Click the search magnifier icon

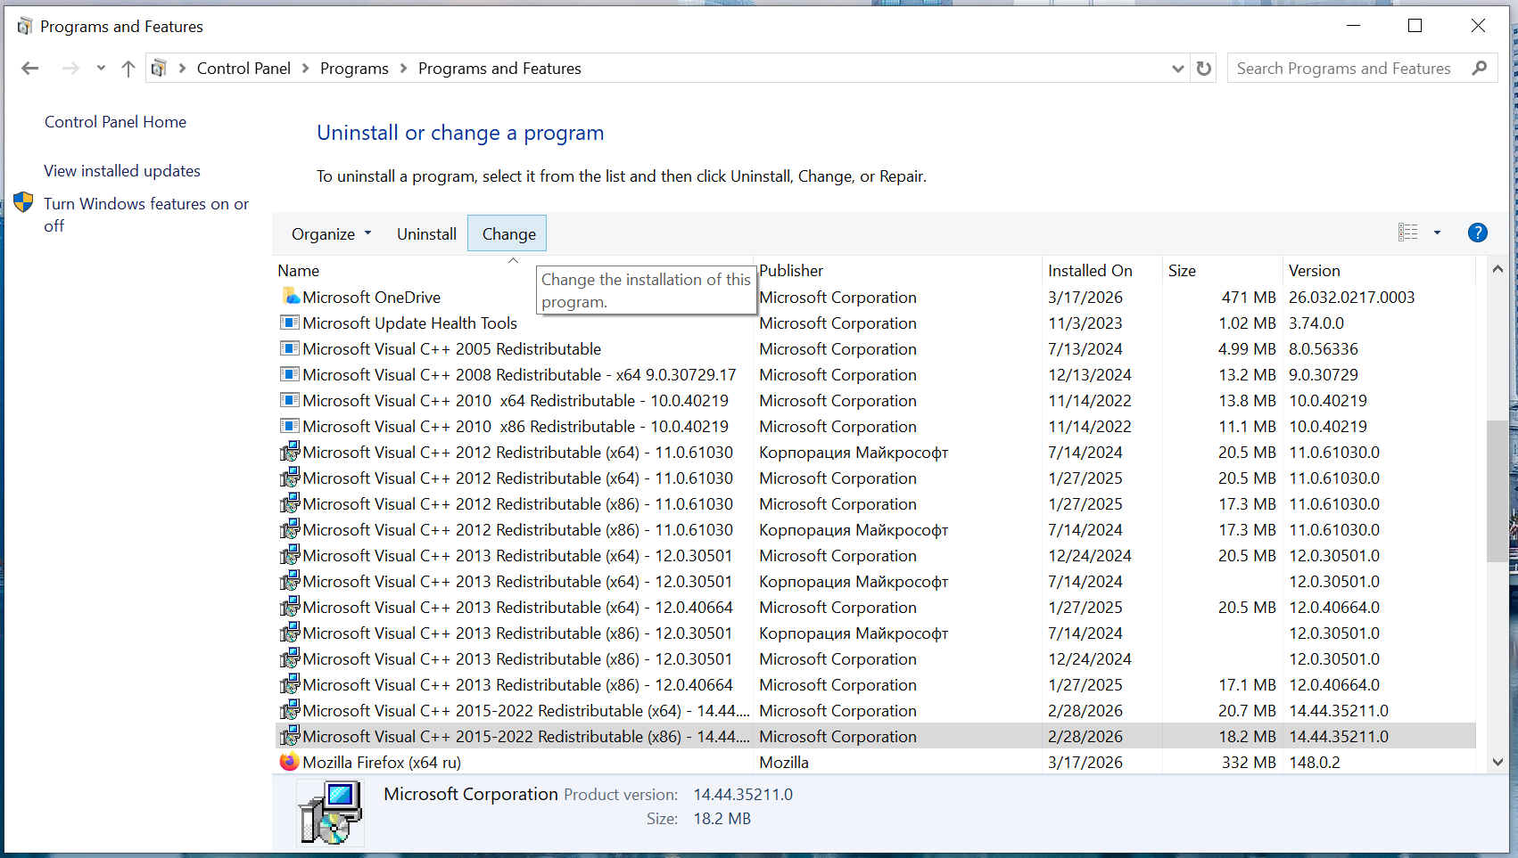[x=1480, y=68]
